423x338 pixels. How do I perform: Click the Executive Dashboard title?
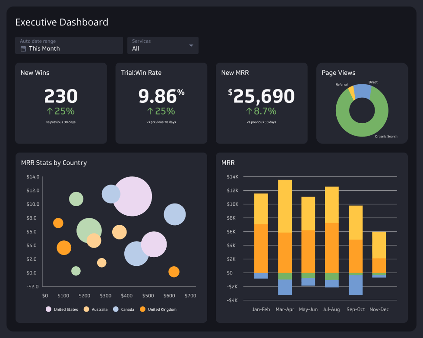pos(62,22)
